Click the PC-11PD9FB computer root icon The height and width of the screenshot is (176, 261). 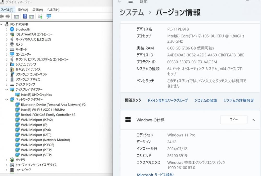click(x=7, y=24)
